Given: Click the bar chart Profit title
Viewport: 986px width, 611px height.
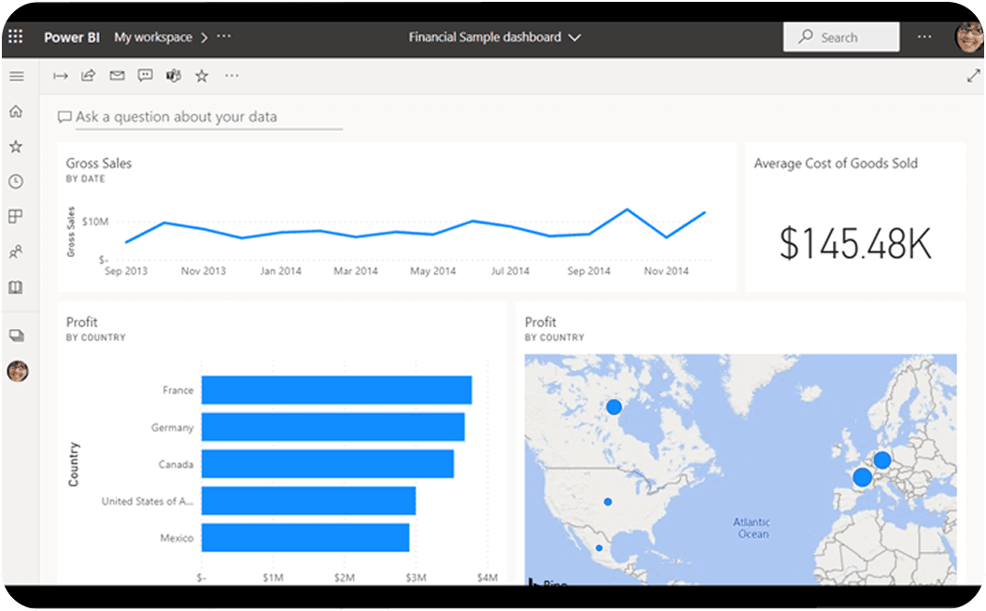Looking at the screenshot, I should coord(82,322).
